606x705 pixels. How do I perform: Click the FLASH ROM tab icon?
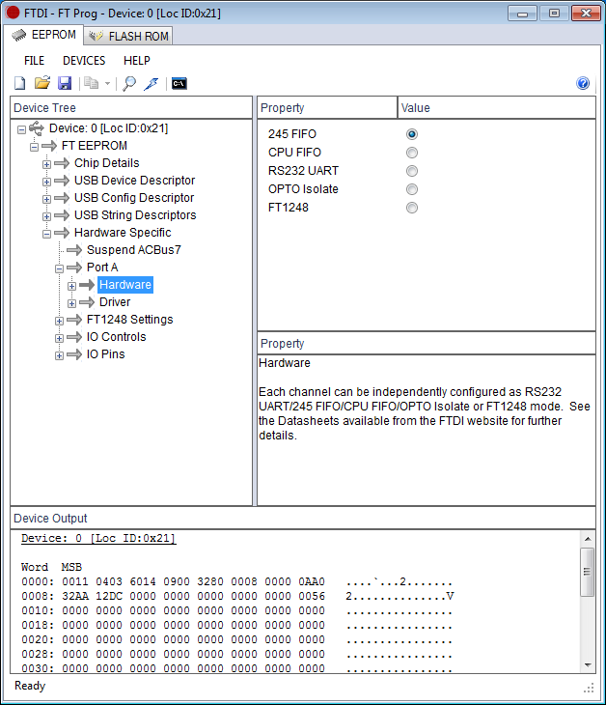click(x=96, y=36)
